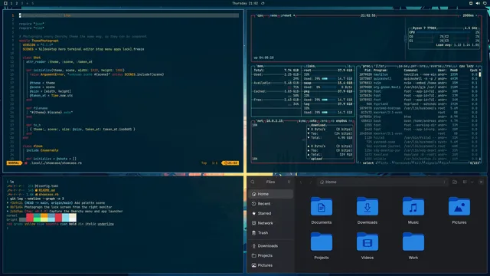Expand the view options dropdown arrow in Files
The image size is (490, 276).
[x=472, y=182]
